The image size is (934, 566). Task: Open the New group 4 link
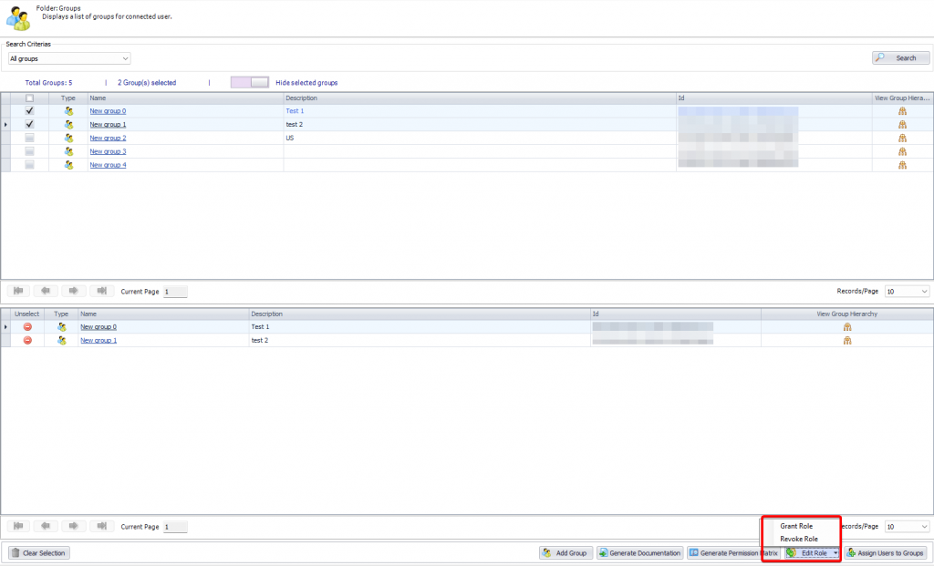(x=108, y=165)
